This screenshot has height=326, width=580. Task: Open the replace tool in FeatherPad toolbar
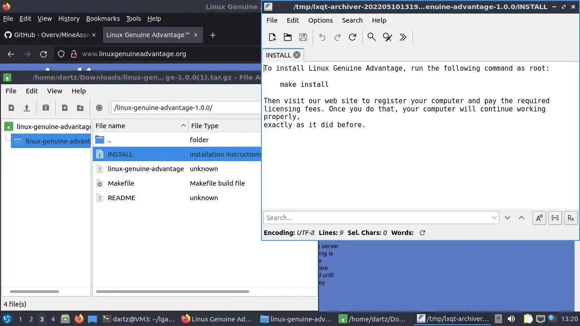pos(387,37)
